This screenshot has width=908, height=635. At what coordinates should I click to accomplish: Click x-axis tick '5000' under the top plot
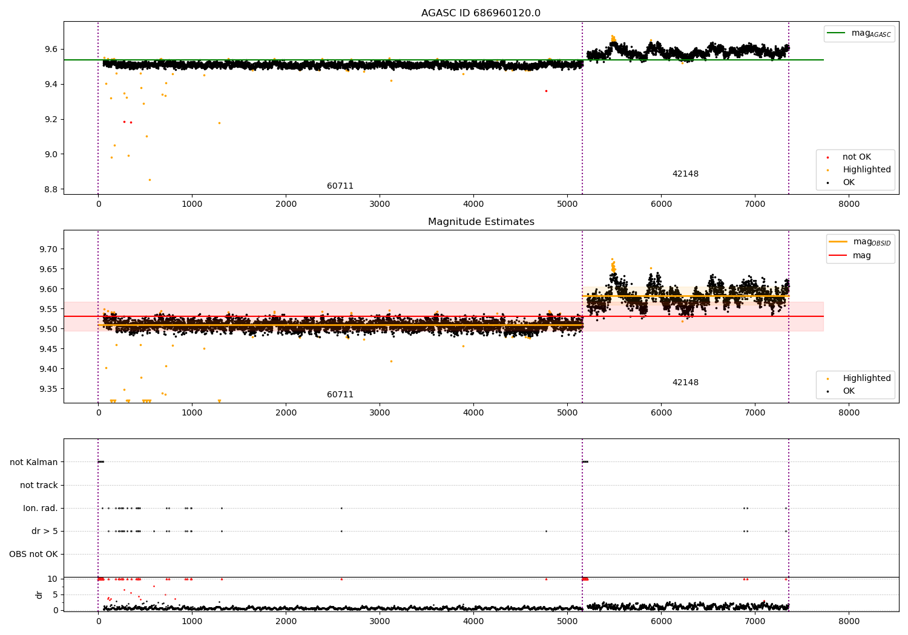point(567,204)
